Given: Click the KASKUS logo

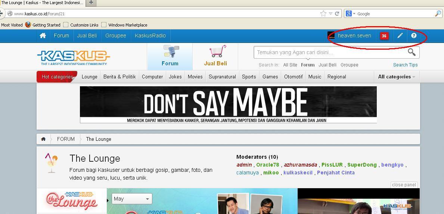Looking at the screenshot, I should [x=74, y=58].
